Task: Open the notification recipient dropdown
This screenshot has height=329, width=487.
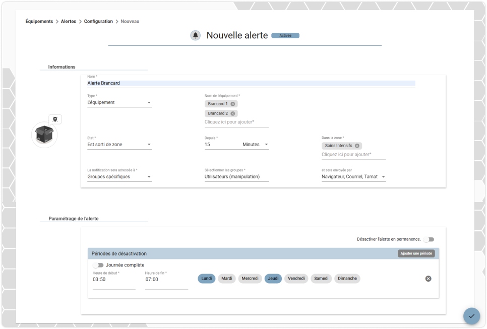Action: click(x=119, y=177)
